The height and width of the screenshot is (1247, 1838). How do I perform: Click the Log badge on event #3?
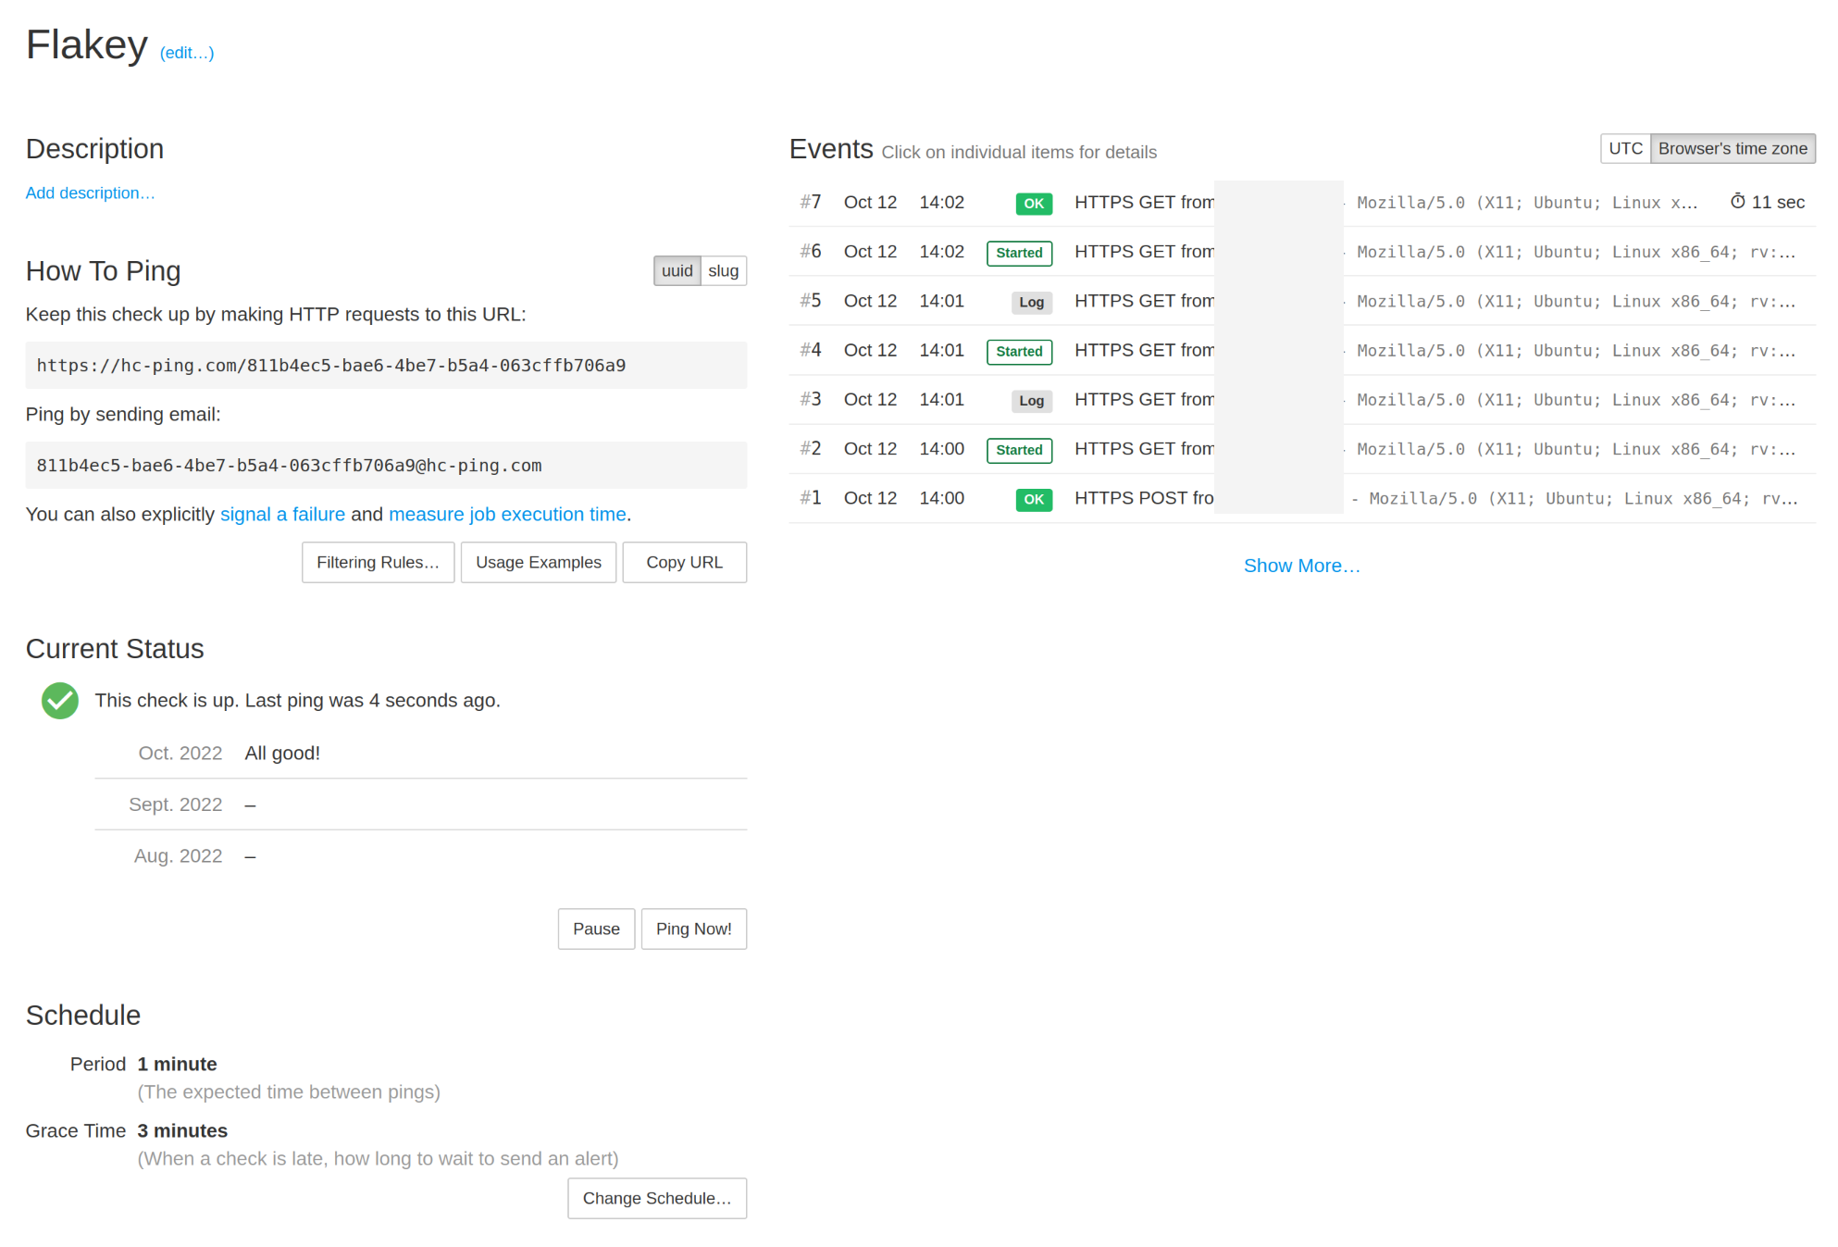tap(1031, 401)
